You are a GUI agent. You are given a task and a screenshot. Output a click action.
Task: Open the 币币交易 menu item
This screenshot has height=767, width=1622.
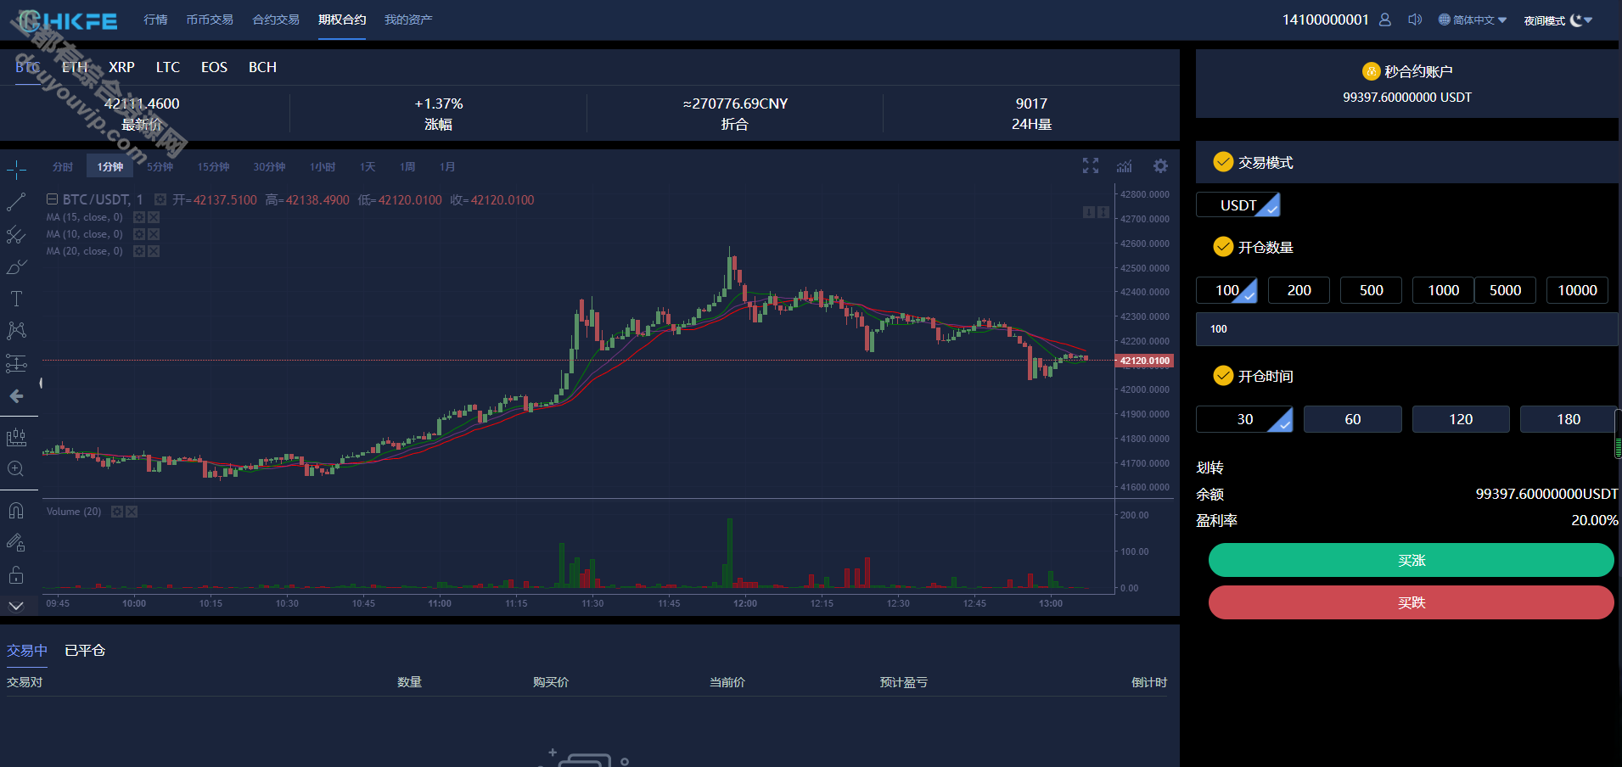tap(210, 20)
